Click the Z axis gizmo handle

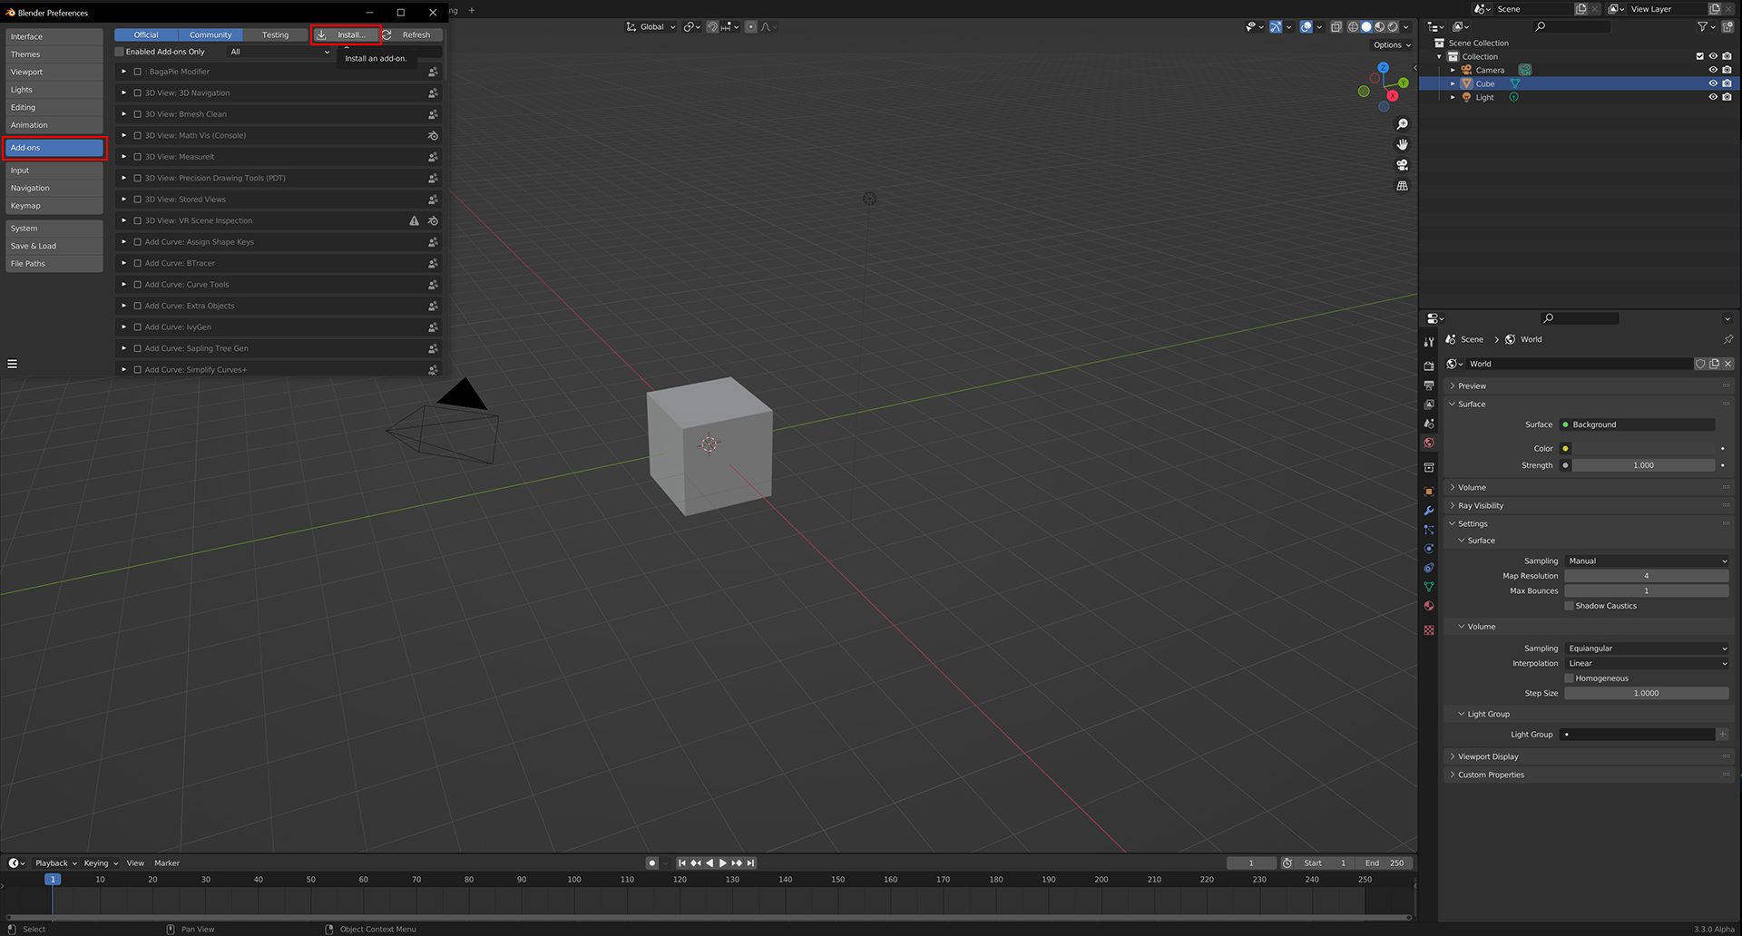1383,68
